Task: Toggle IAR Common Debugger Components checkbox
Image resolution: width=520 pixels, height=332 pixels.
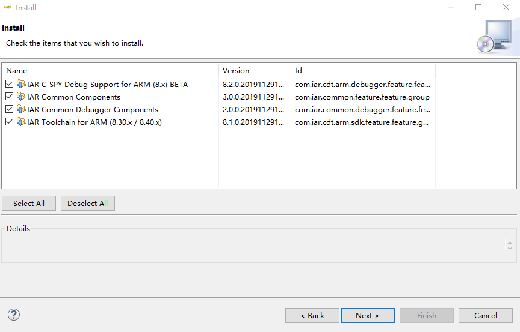Action: pyautogui.click(x=9, y=109)
